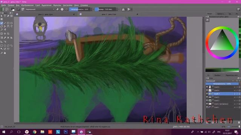Select the Calligraphy tool

tap(8, 16)
